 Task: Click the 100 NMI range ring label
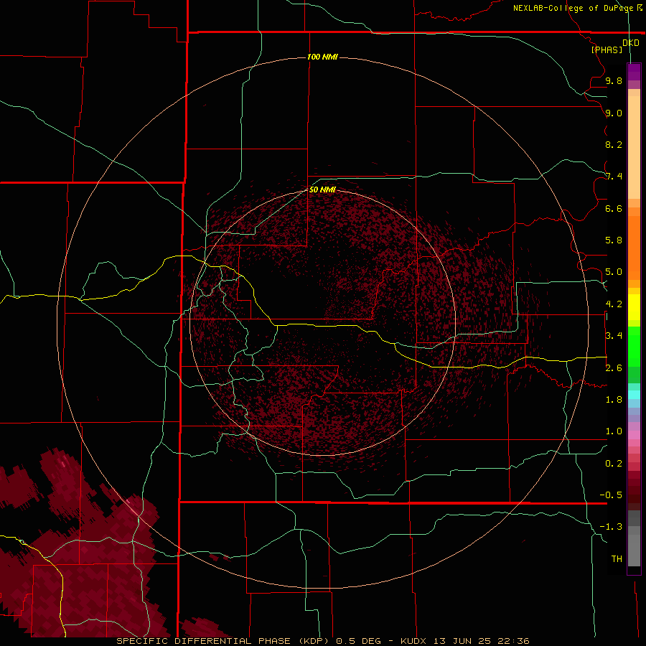click(x=322, y=57)
